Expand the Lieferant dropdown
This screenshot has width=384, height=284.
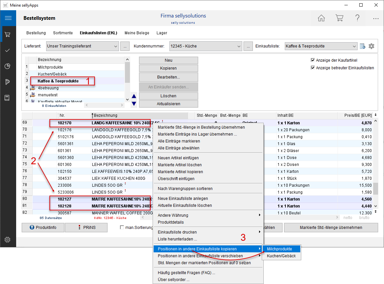[115, 46]
